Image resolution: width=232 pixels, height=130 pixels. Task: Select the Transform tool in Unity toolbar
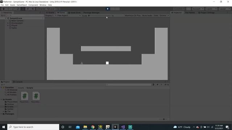pyautogui.click(x=28, y=9)
